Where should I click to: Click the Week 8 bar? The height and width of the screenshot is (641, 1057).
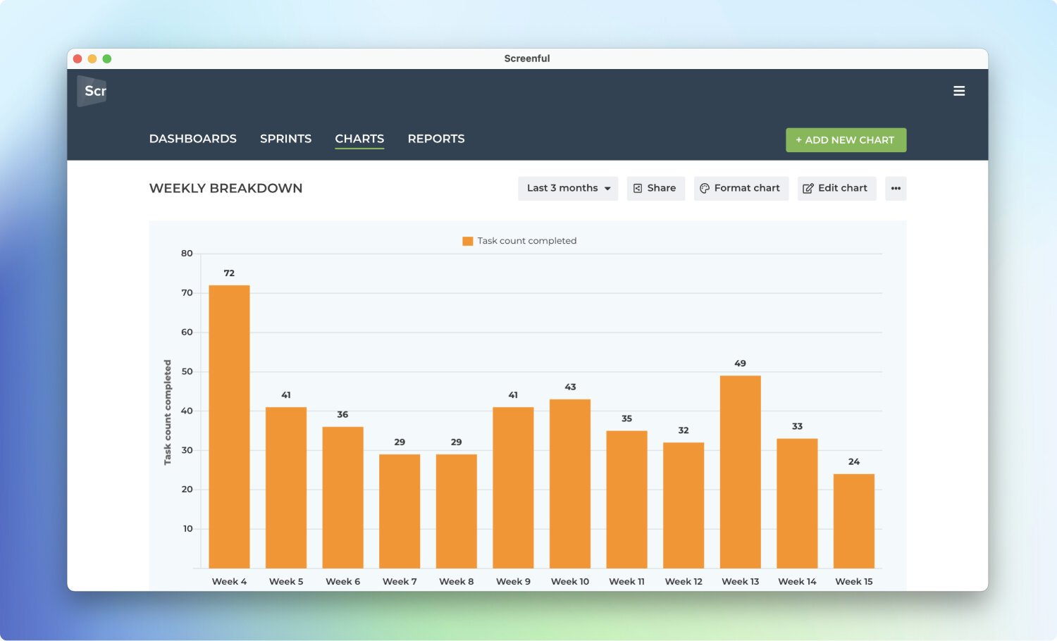(457, 511)
